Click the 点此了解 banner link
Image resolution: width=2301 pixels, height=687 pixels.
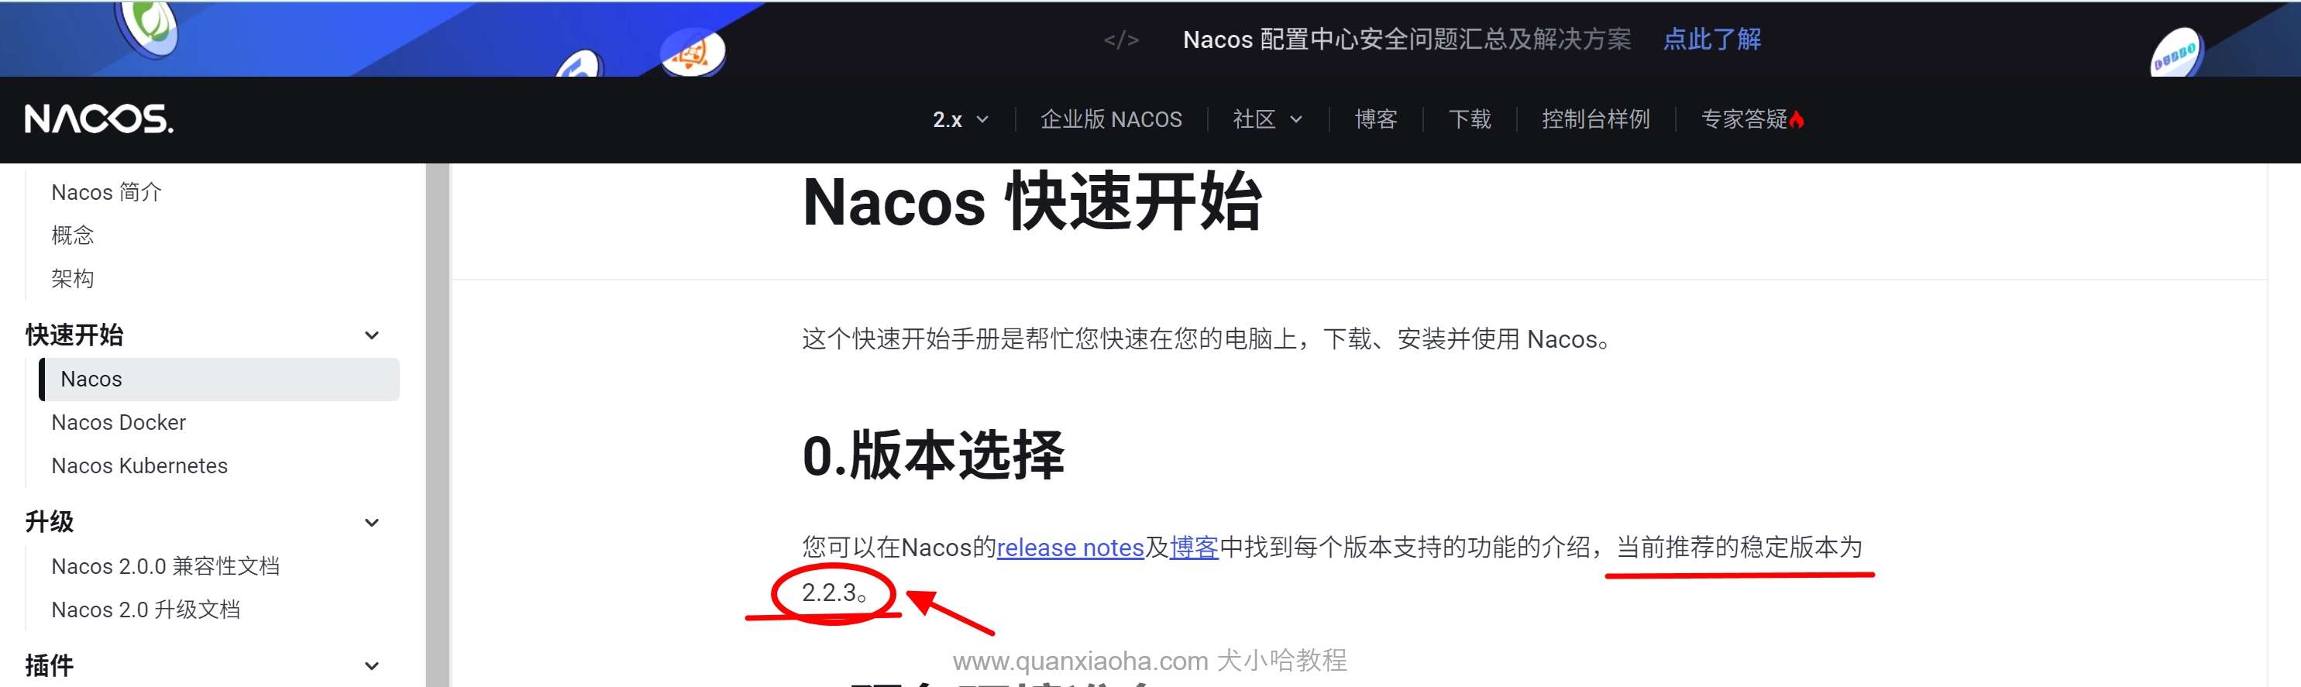pyautogui.click(x=1711, y=40)
